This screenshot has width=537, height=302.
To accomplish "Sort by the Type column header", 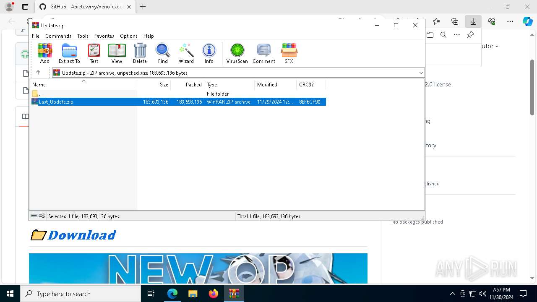I will 229,85.
